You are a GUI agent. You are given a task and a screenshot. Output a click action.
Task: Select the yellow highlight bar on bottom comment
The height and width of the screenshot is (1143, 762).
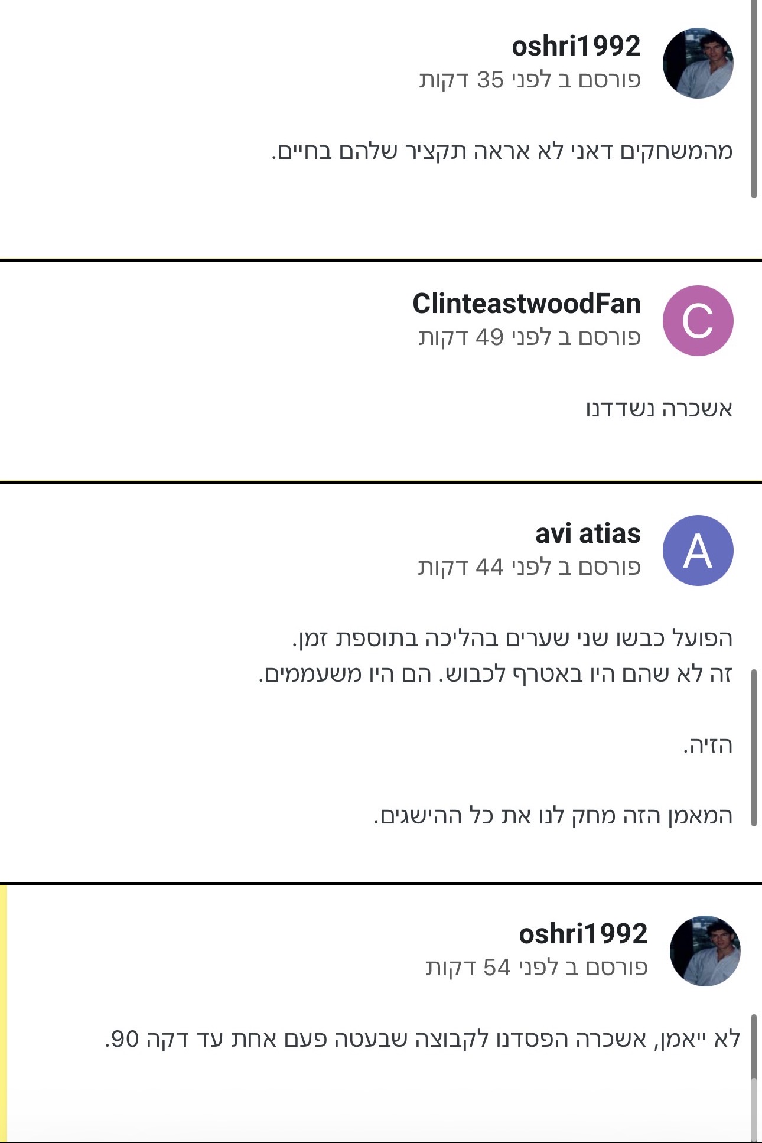4,1004
